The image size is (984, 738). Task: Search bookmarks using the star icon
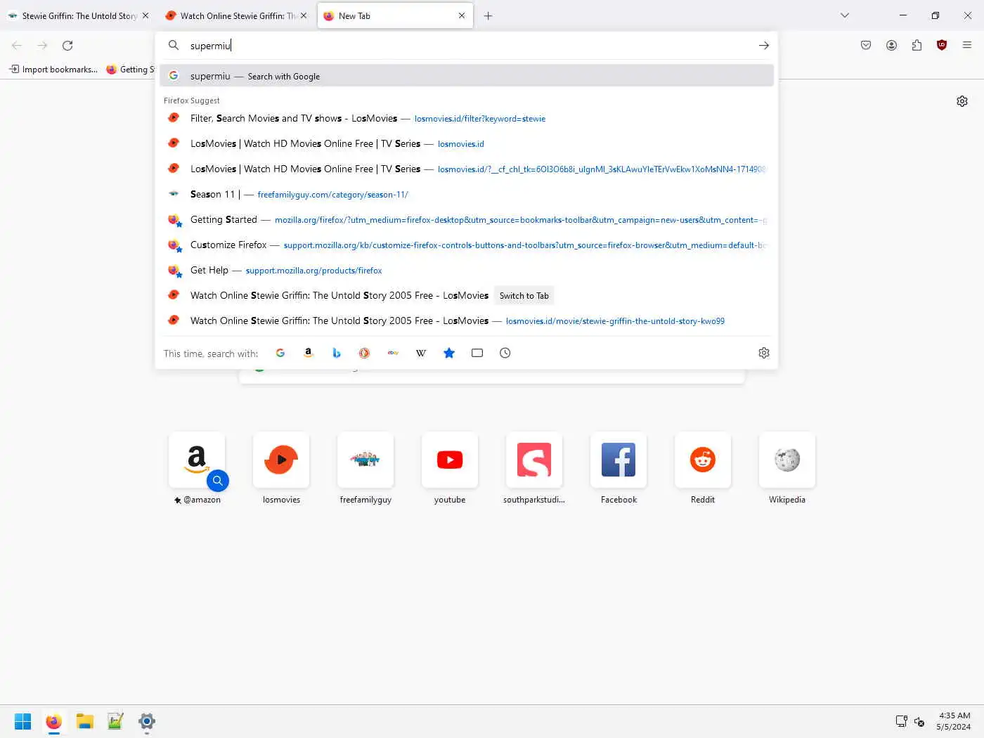449,353
